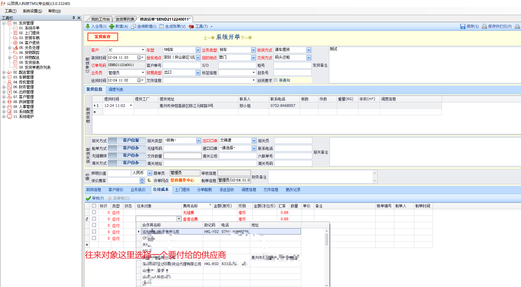Switch to the 调度列表 tab
This screenshot has width=521, height=287.
[116, 90]
